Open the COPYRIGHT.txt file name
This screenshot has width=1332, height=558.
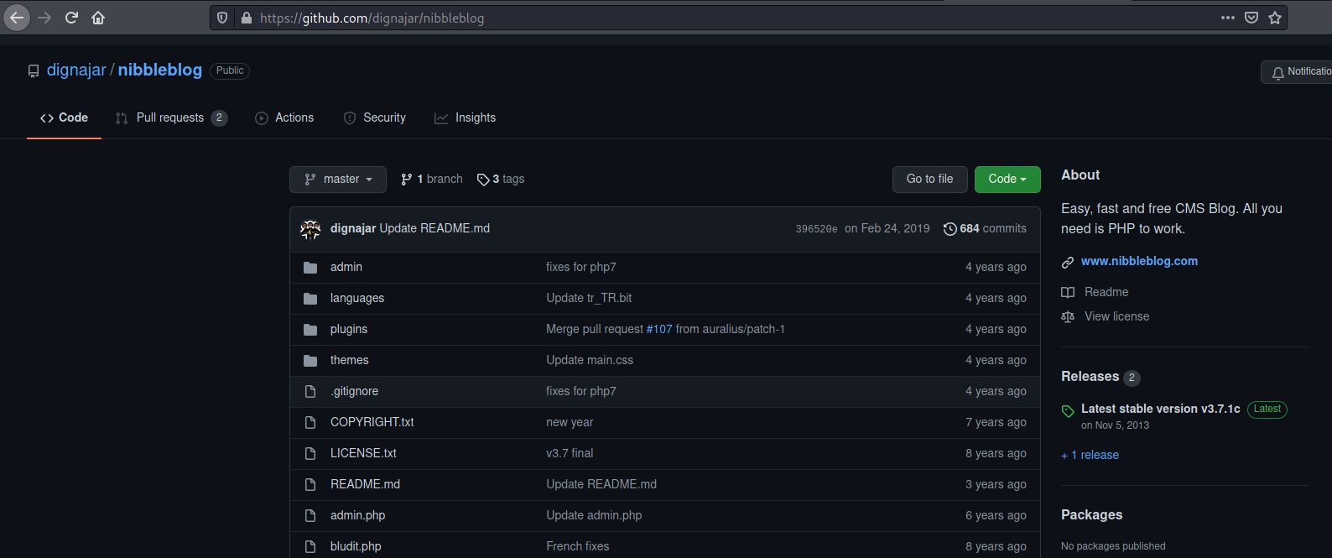pyautogui.click(x=372, y=423)
